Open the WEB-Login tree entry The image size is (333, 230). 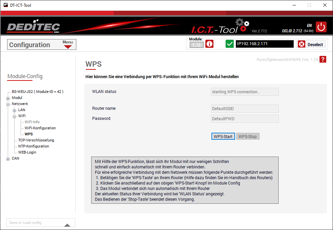pyautogui.click(x=27, y=152)
